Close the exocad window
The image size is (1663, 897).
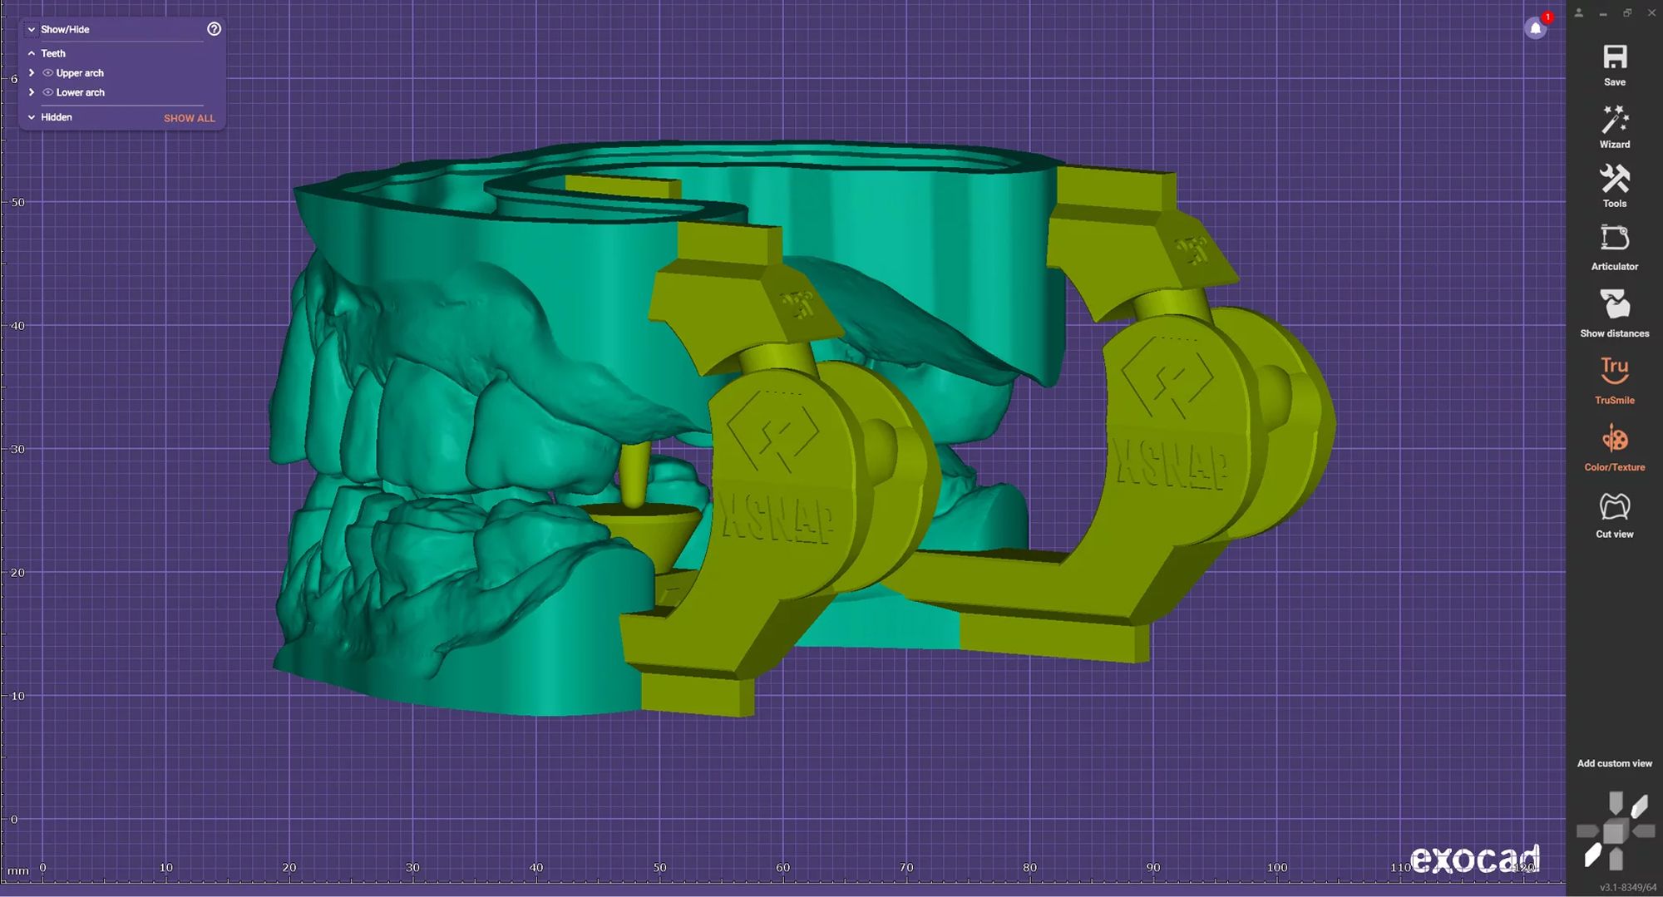pyautogui.click(x=1651, y=12)
